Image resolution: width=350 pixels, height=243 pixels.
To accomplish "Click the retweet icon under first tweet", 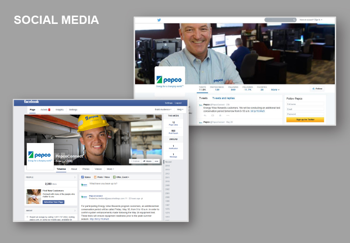I will pos(212,116).
